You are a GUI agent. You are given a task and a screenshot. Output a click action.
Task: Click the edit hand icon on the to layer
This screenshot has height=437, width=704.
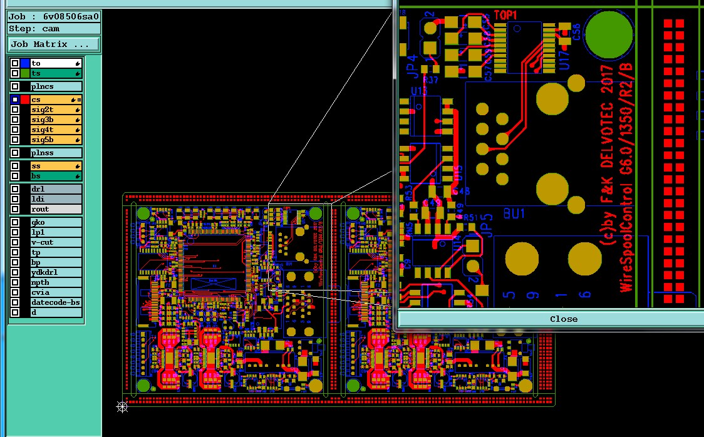[78, 64]
